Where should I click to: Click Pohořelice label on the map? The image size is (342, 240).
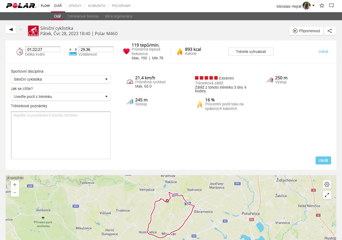[x=251, y=214]
